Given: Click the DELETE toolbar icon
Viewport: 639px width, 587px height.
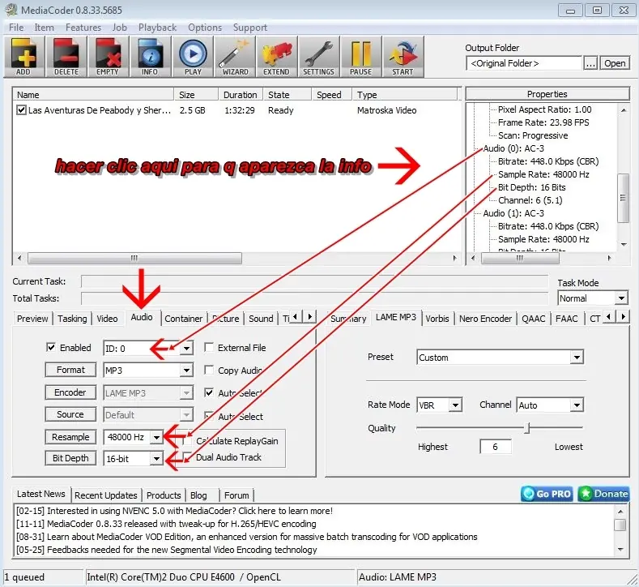Looking at the screenshot, I should point(66,56).
